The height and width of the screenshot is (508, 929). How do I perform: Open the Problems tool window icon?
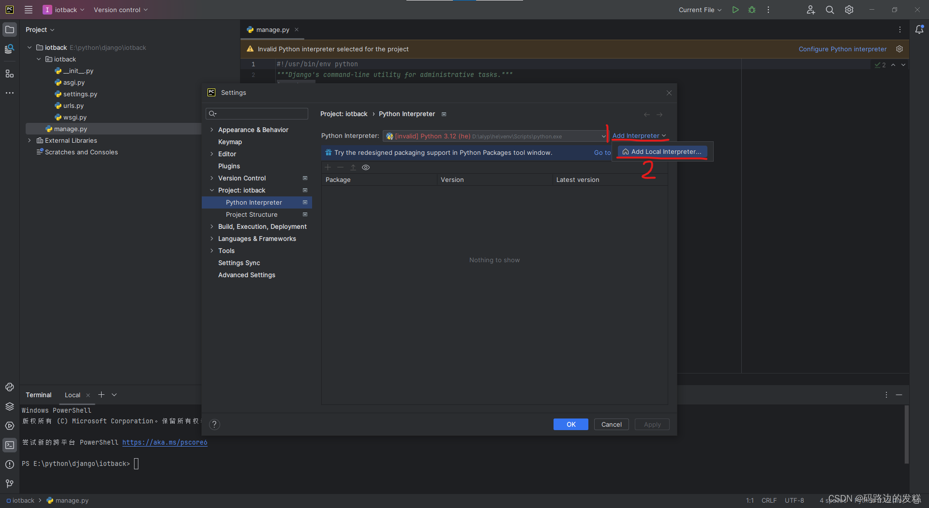[x=9, y=464]
